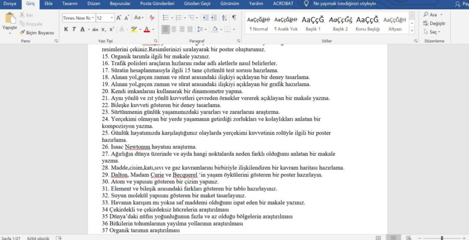The height and width of the screenshot is (240, 469).
Task: Open the Paragraf dialog launcher
Action: 238,41
